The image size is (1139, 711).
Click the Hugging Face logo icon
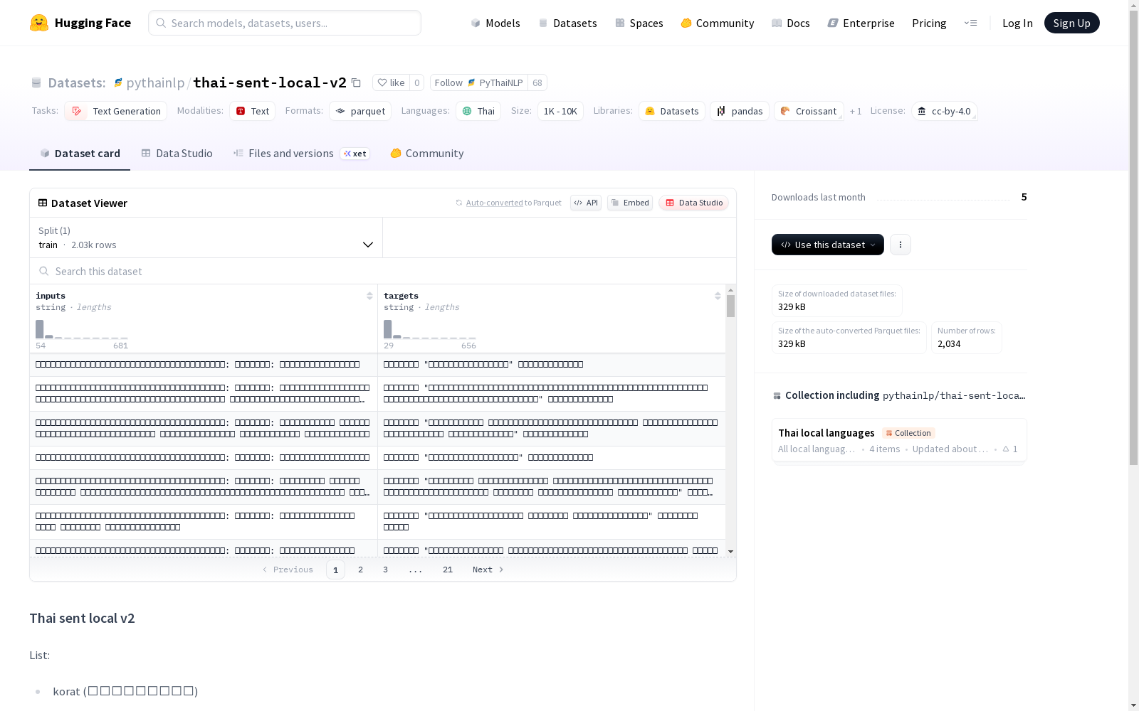point(39,23)
